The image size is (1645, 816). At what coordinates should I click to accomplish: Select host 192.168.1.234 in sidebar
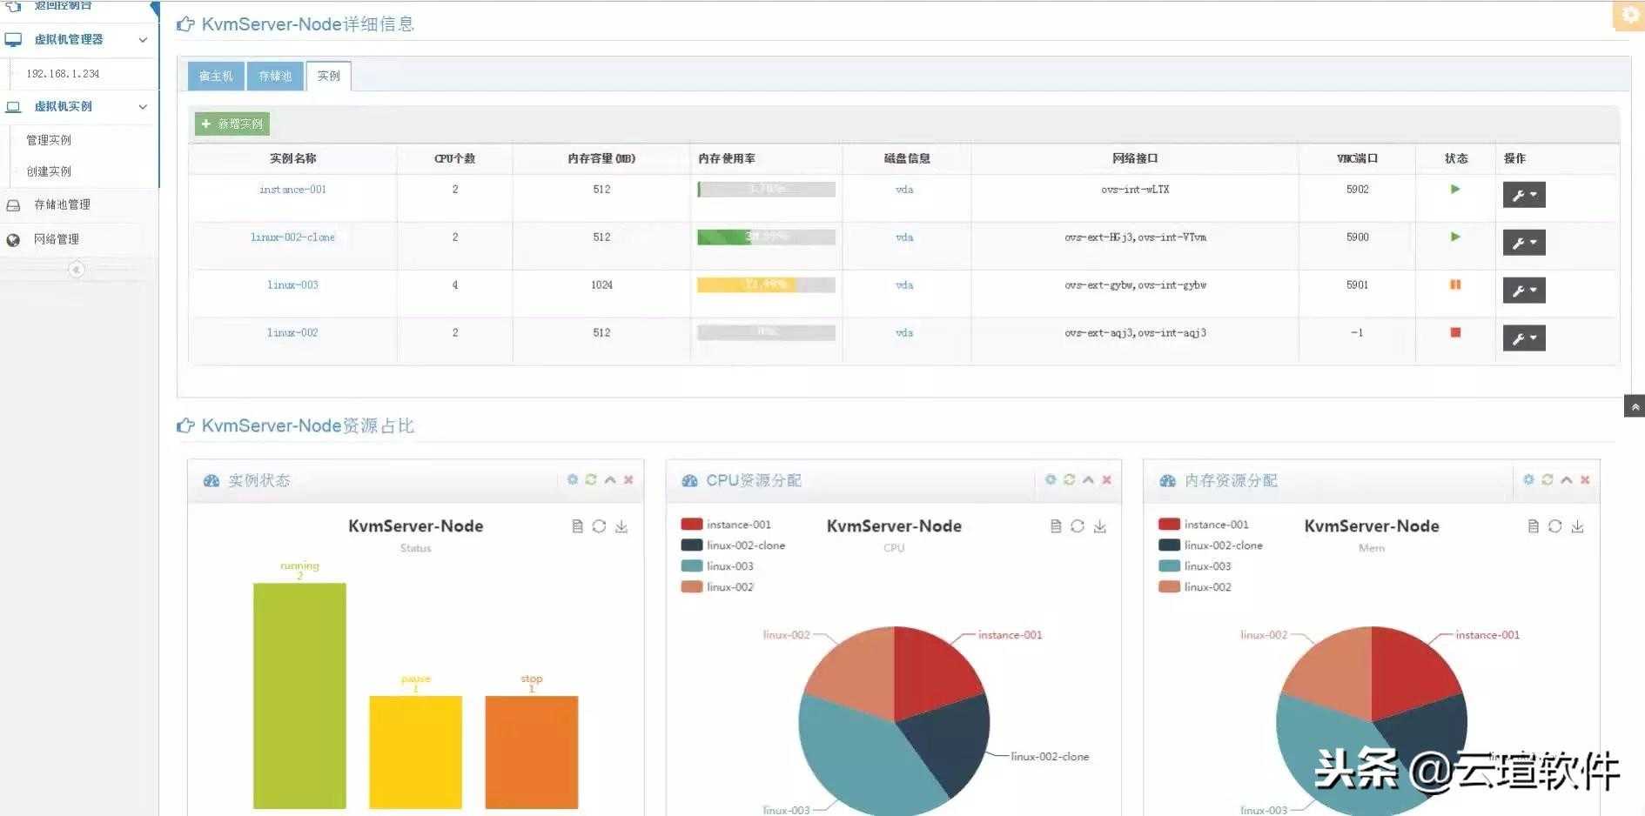(x=63, y=74)
